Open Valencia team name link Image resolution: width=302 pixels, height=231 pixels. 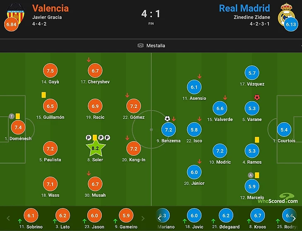point(50,8)
